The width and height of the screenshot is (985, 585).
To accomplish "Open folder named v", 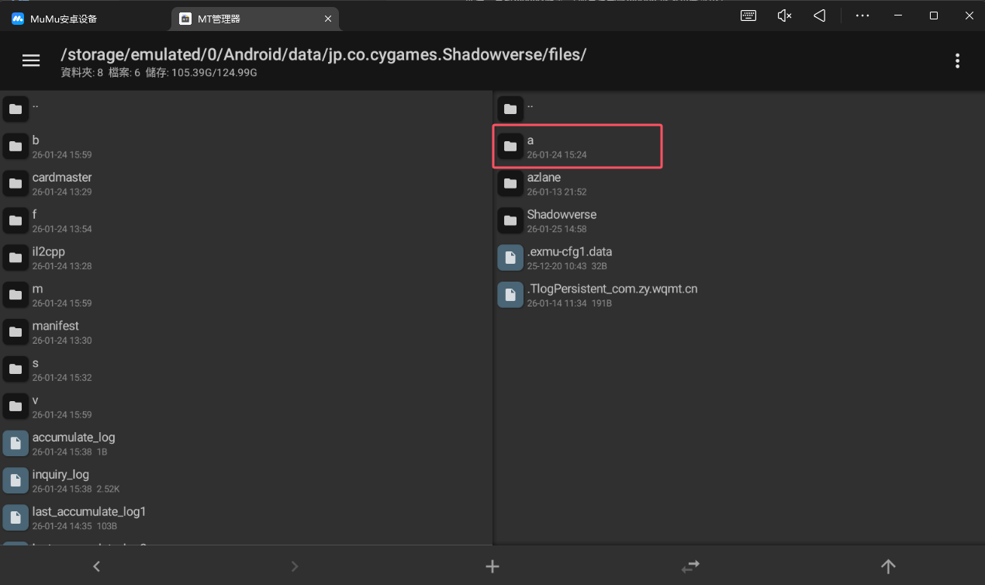I will [x=36, y=400].
